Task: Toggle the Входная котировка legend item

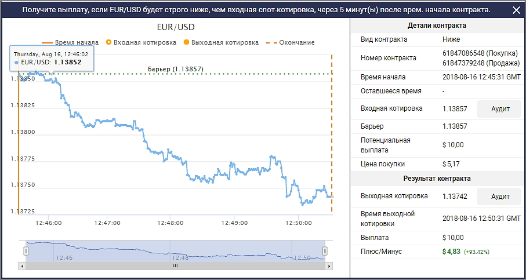Action: point(141,42)
